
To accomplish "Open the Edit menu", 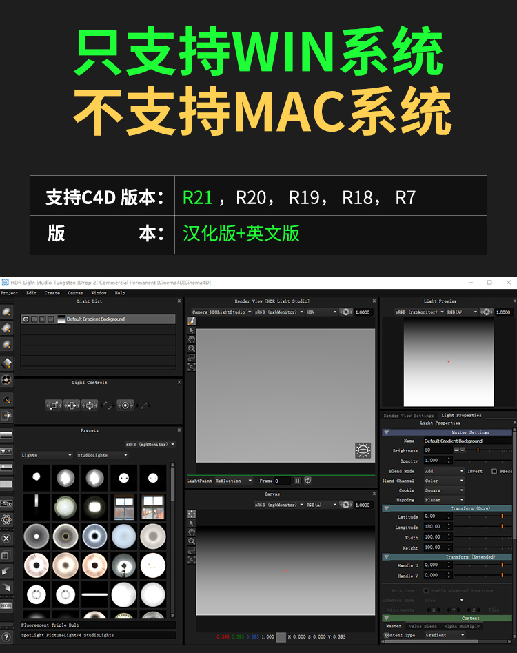I will pos(31,293).
